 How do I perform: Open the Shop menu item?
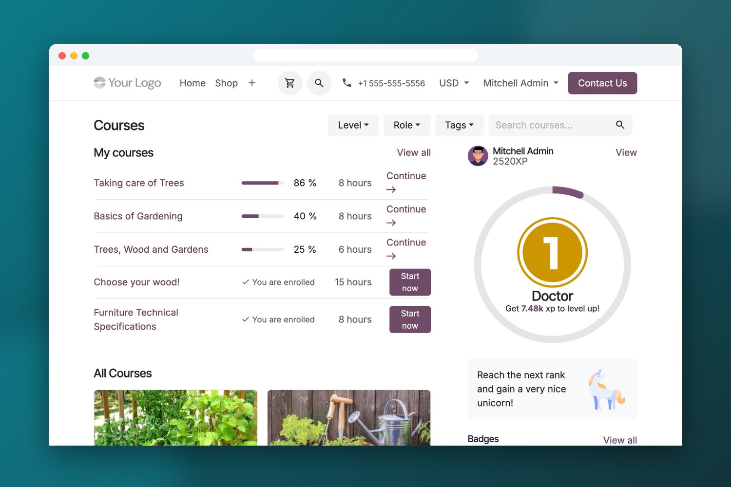point(227,83)
